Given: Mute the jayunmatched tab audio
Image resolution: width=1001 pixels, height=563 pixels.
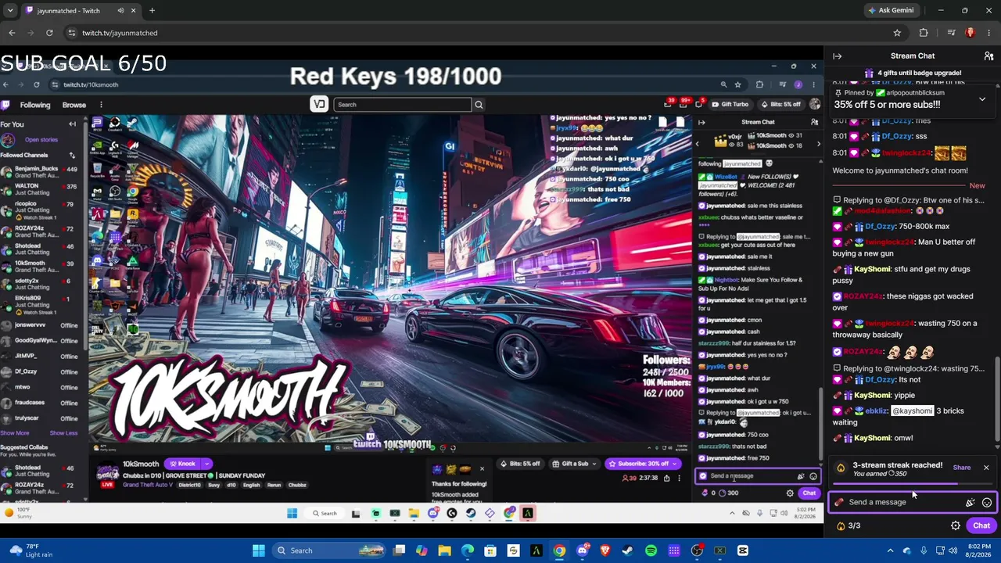Looking at the screenshot, I should [x=121, y=11].
